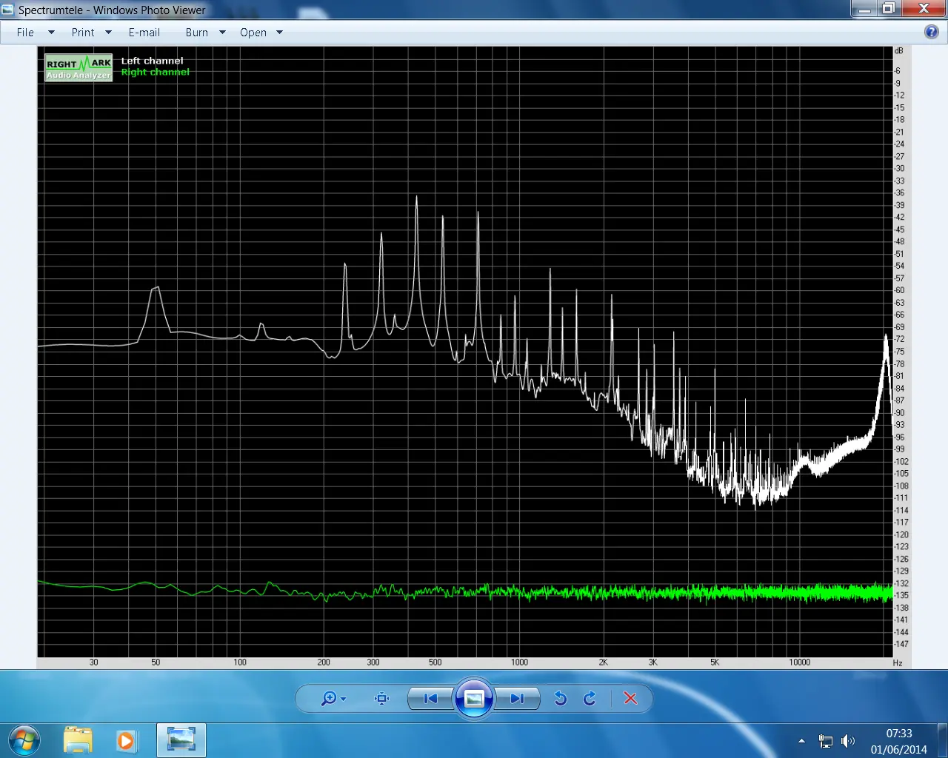This screenshot has width=948, height=758.
Task: Click the network tray icon
Action: point(825,740)
